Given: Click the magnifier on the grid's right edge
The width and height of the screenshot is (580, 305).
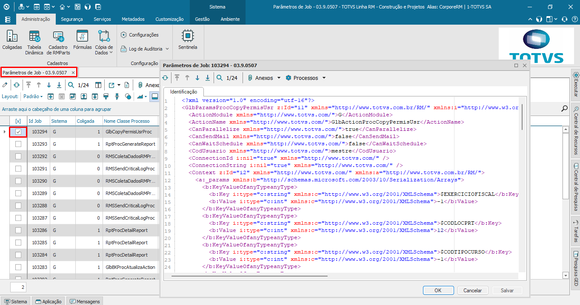Looking at the screenshot, I should coord(565,108).
